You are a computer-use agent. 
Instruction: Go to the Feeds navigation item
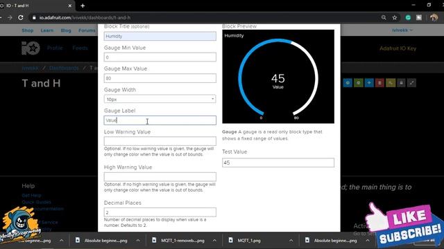(x=80, y=48)
